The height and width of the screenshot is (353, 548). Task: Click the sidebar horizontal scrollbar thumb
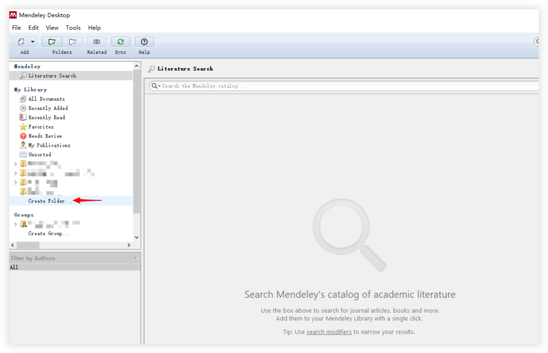pos(28,245)
